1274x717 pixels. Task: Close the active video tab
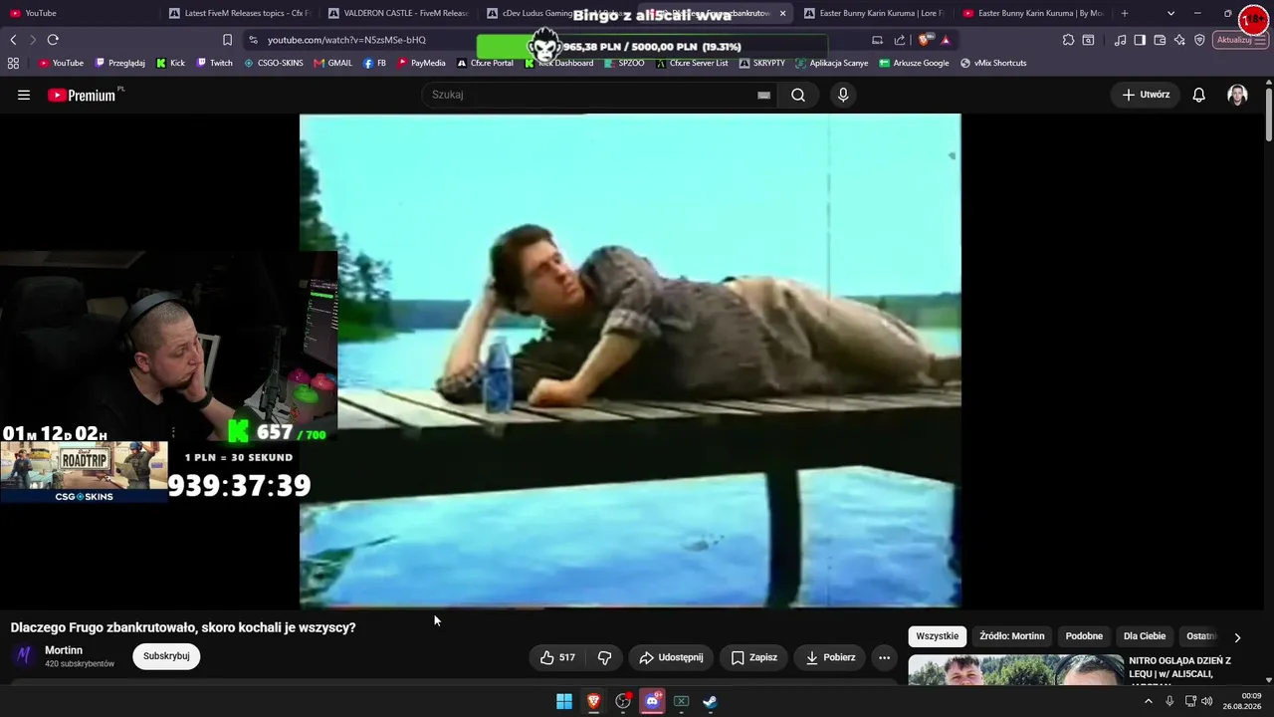(782, 13)
